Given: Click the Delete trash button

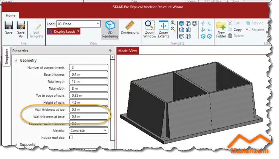Looking at the screenshot, I should click(x=236, y=36).
